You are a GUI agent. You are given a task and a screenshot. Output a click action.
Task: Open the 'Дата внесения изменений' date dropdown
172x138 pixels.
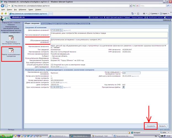point(62,30)
